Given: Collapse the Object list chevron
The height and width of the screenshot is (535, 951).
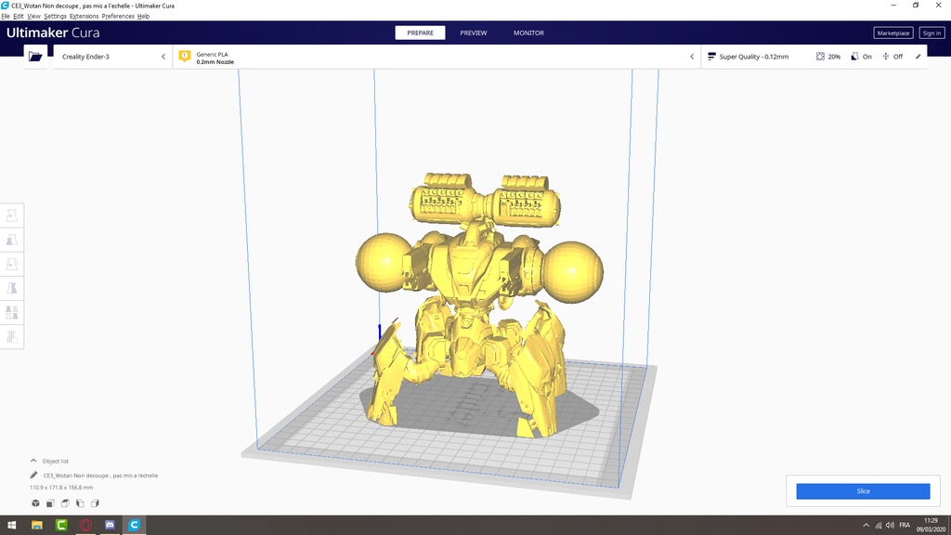Looking at the screenshot, I should [x=33, y=461].
